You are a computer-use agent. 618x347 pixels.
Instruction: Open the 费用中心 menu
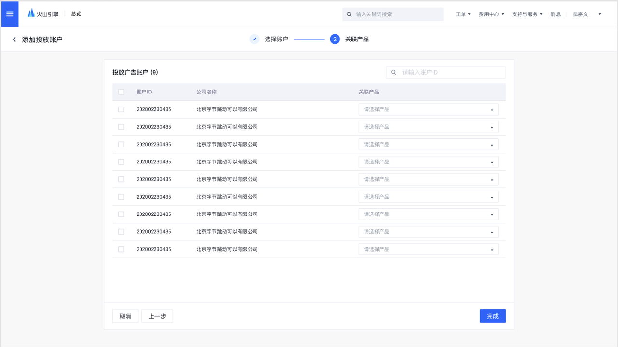492,14
